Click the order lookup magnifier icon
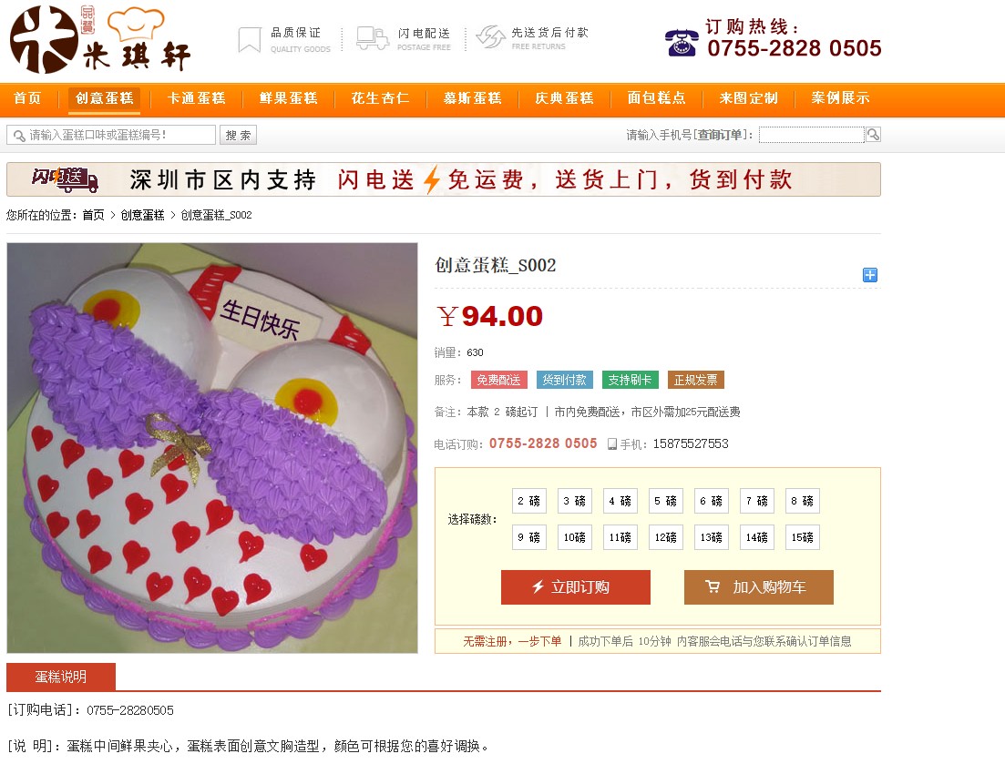 873,135
